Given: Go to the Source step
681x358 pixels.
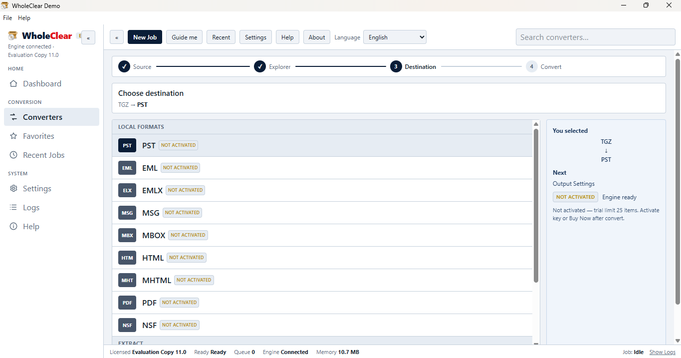Looking at the screenshot, I should [135, 66].
